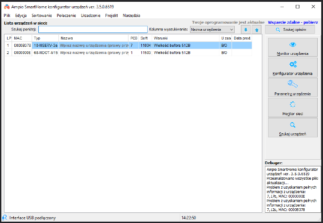
Task: Click the LP column header
Action: 8,38
